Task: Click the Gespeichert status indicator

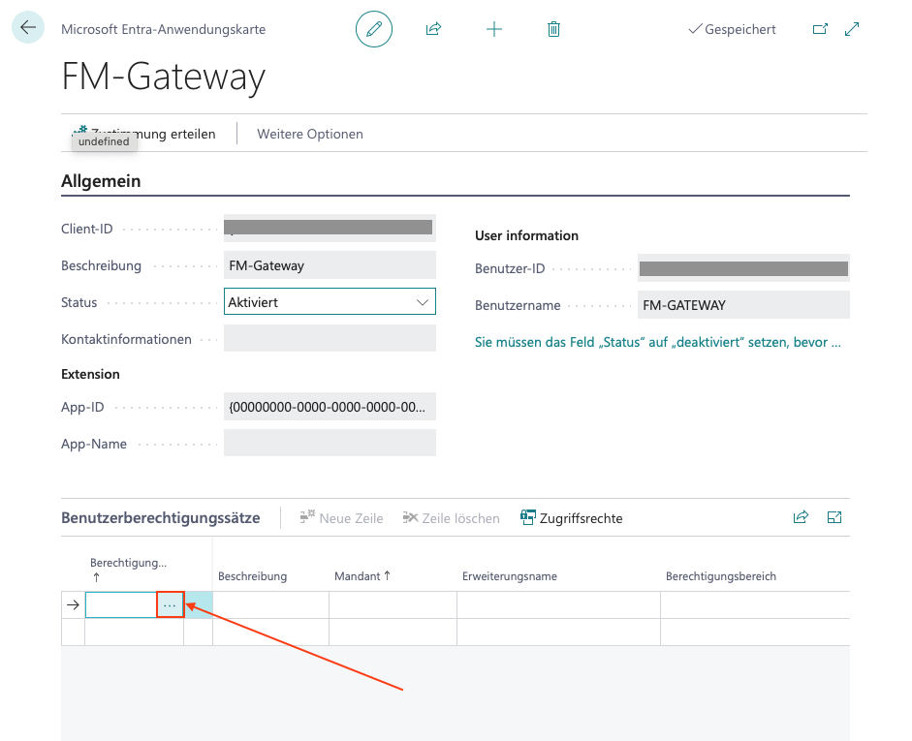Action: coord(733,29)
